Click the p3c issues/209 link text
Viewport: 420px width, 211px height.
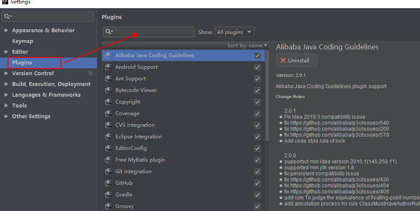[x=339, y=129]
